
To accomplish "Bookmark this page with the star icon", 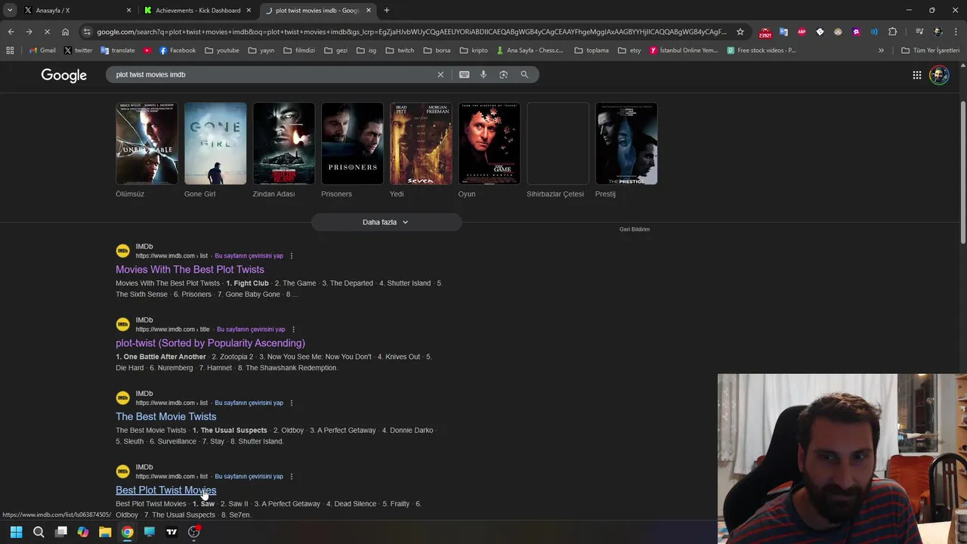I will [740, 32].
